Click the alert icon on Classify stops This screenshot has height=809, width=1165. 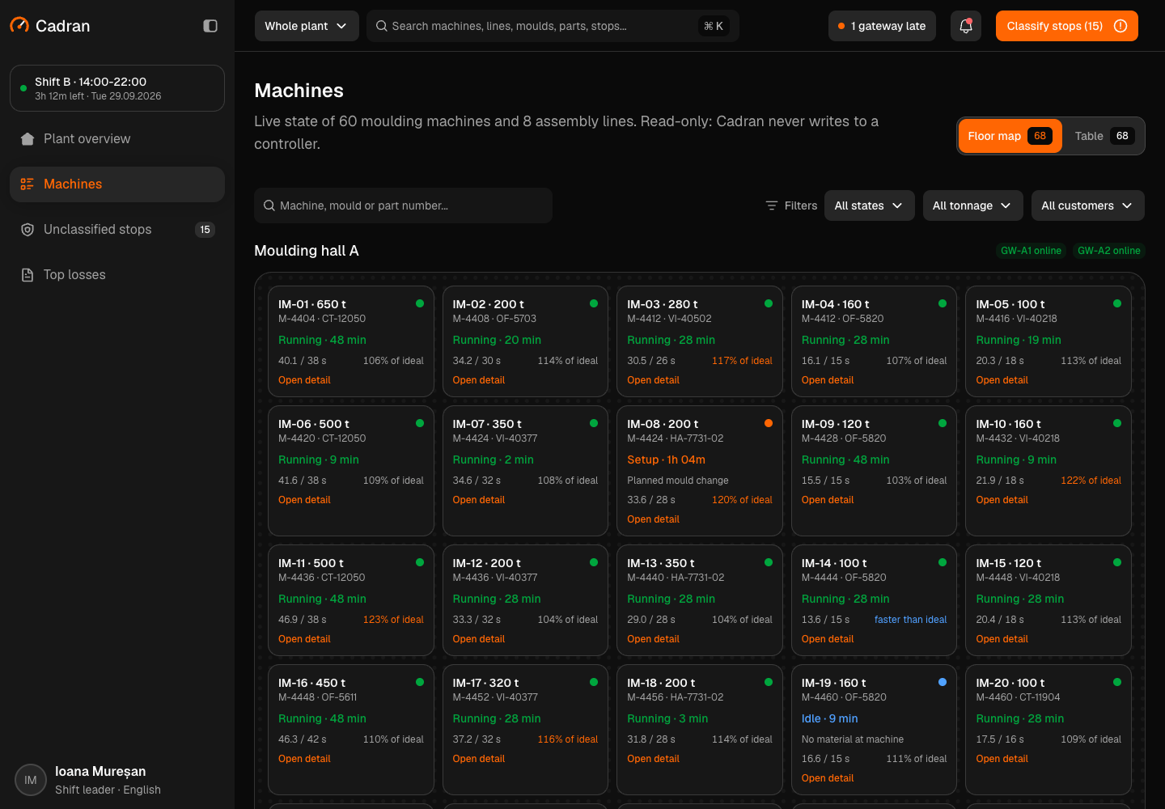1121,26
